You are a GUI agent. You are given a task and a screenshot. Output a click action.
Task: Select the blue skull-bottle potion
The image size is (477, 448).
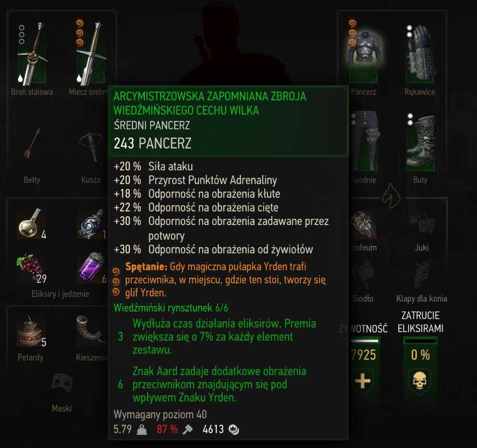[x=92, y=225]
